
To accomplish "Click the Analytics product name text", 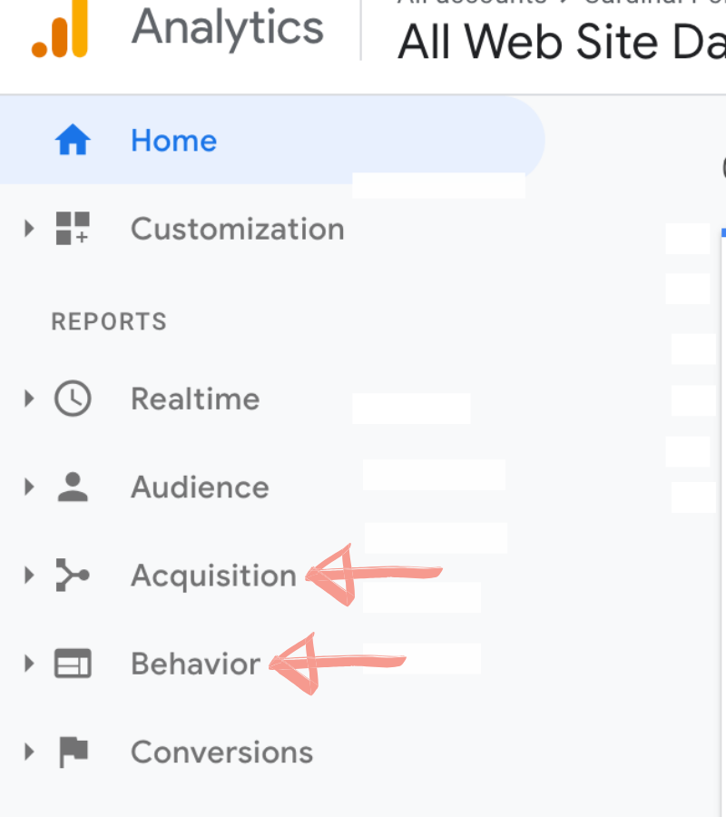I will (x=227, y=27).
